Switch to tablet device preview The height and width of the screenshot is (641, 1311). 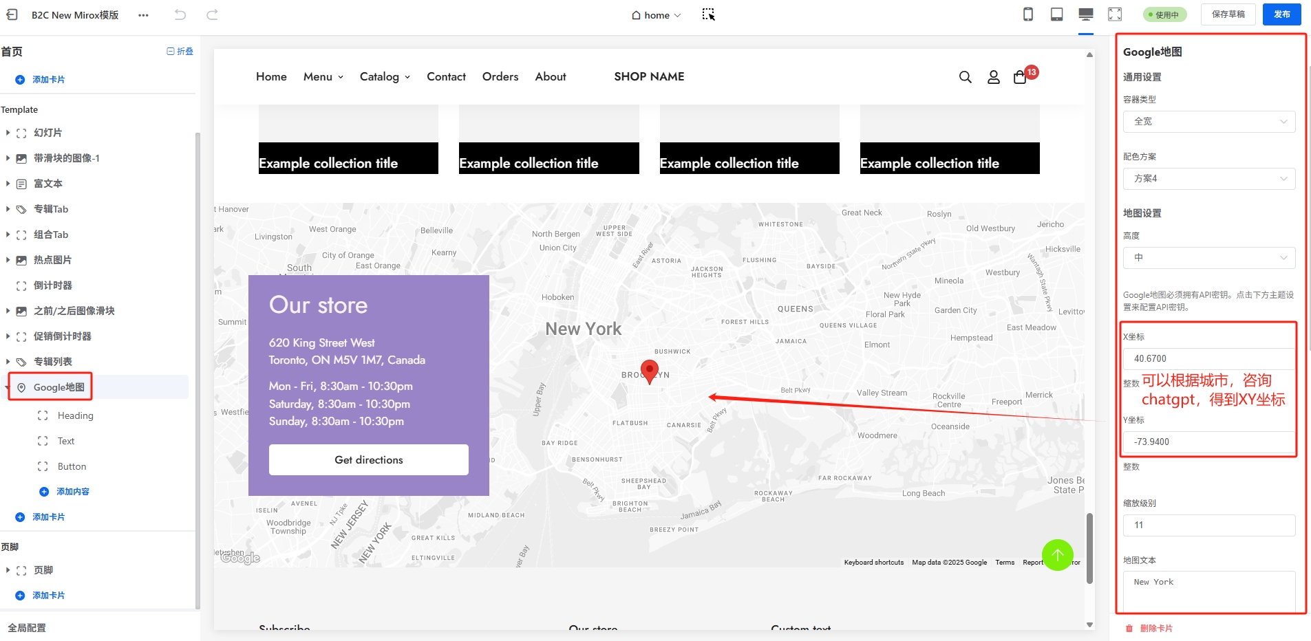[x=1056, y=14]
